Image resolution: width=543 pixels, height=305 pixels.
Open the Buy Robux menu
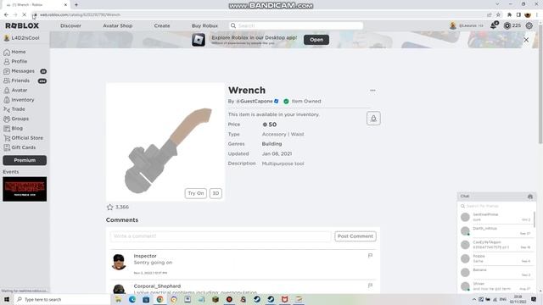click(204, 26)
